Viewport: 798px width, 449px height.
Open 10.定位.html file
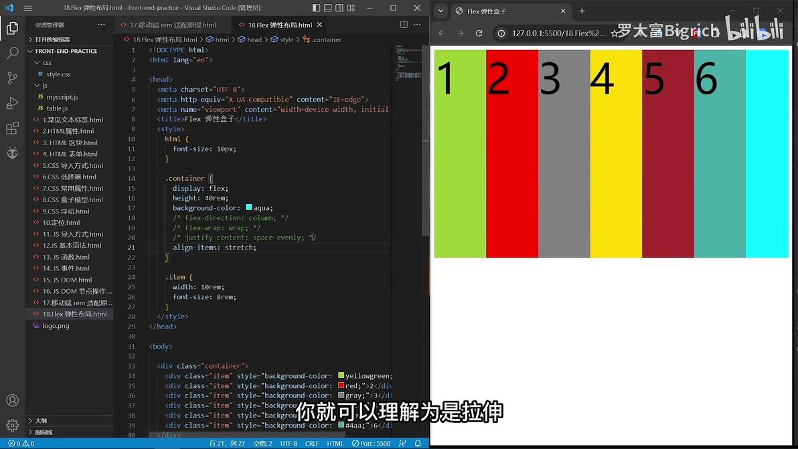(x=61, y=223)
